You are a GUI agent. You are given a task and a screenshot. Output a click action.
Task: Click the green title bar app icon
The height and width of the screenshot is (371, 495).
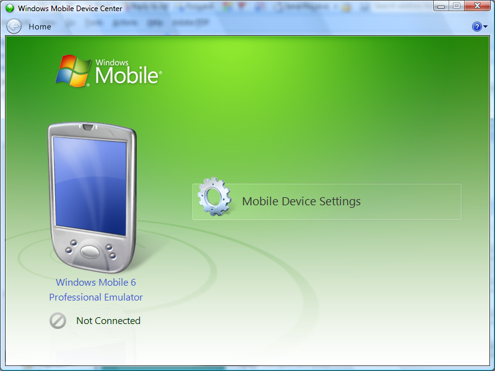pos(10,8)
